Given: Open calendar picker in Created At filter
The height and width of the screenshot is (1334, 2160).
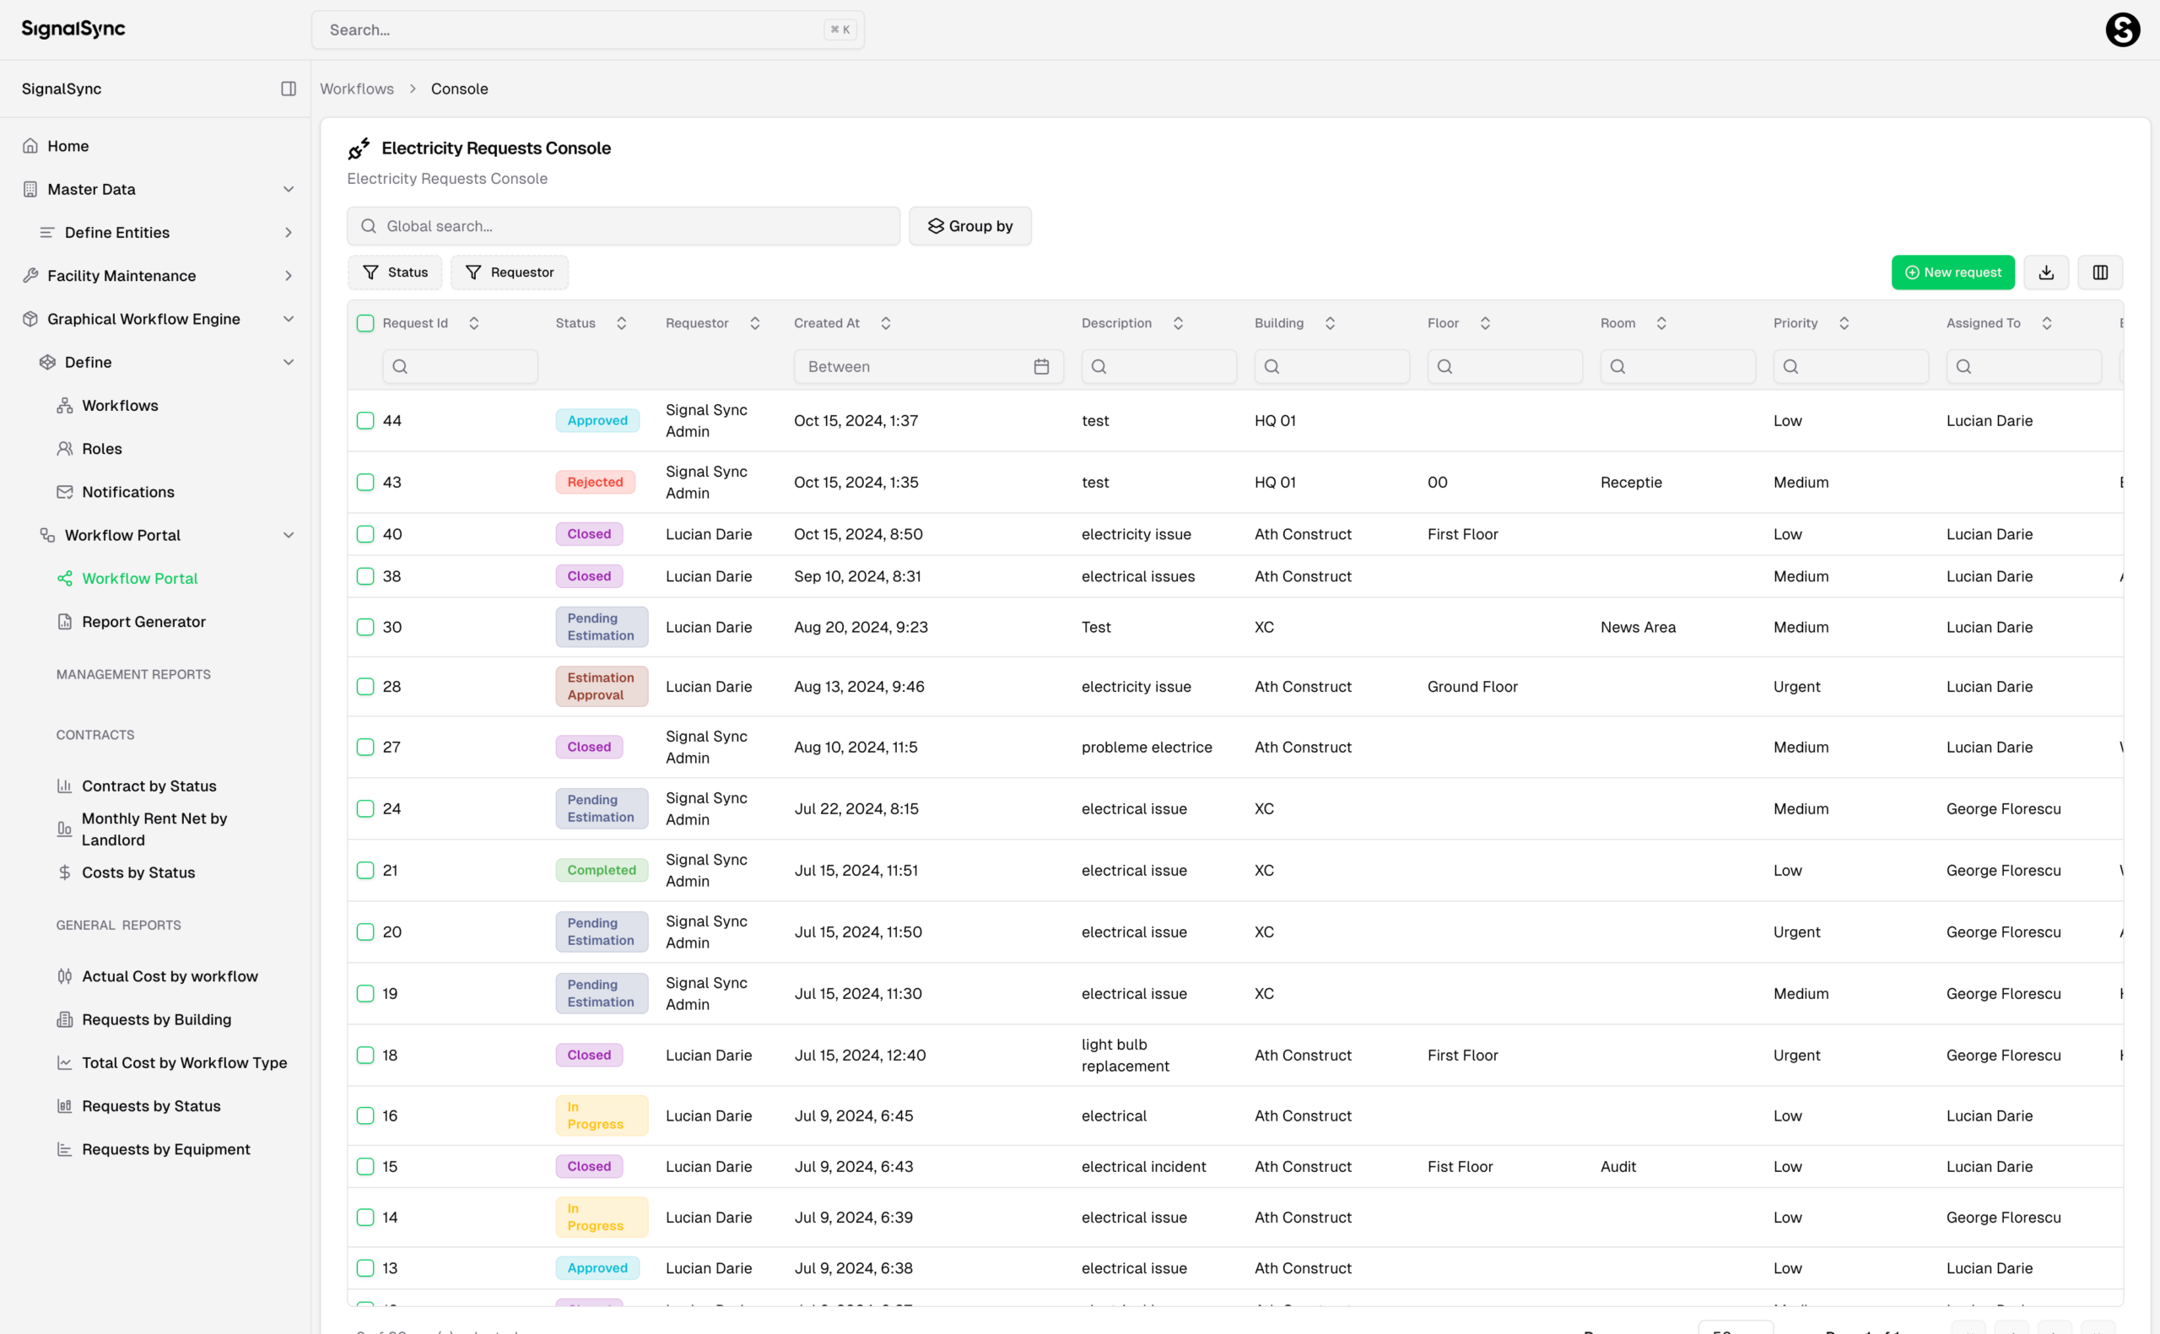Looking at the screenshot, I should (1040, 367).
